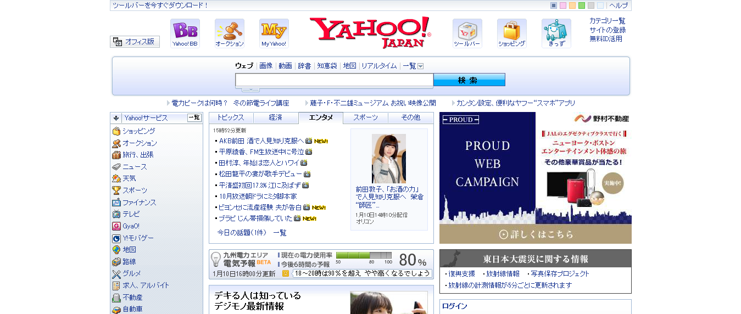Select the pink theme color swatch
The height and width of the screenshot is (314, 741).
(x=563, y=5)
